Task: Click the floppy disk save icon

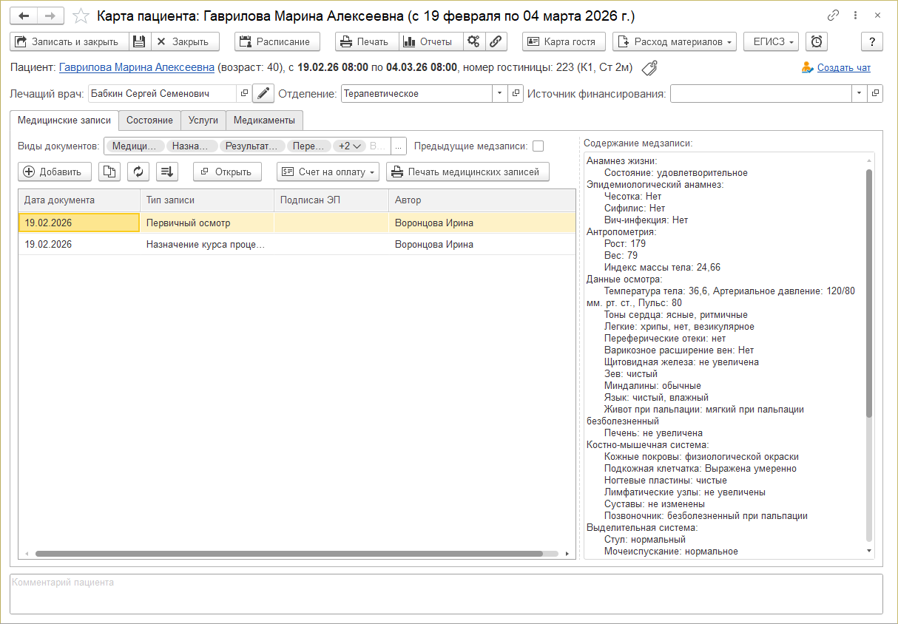Action: [140, 42]
